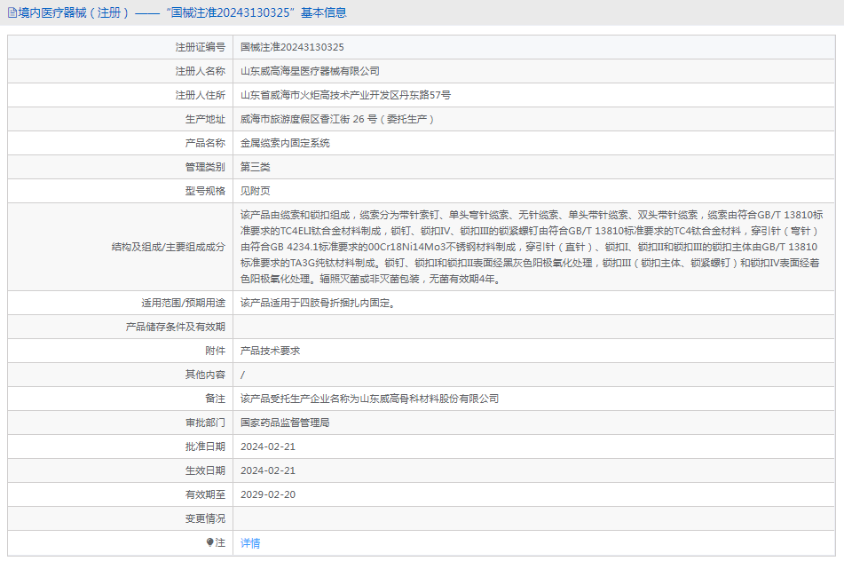The image size is (844, 561).
Task: Click the 注册证编号 label
Action: pos(201,47)
